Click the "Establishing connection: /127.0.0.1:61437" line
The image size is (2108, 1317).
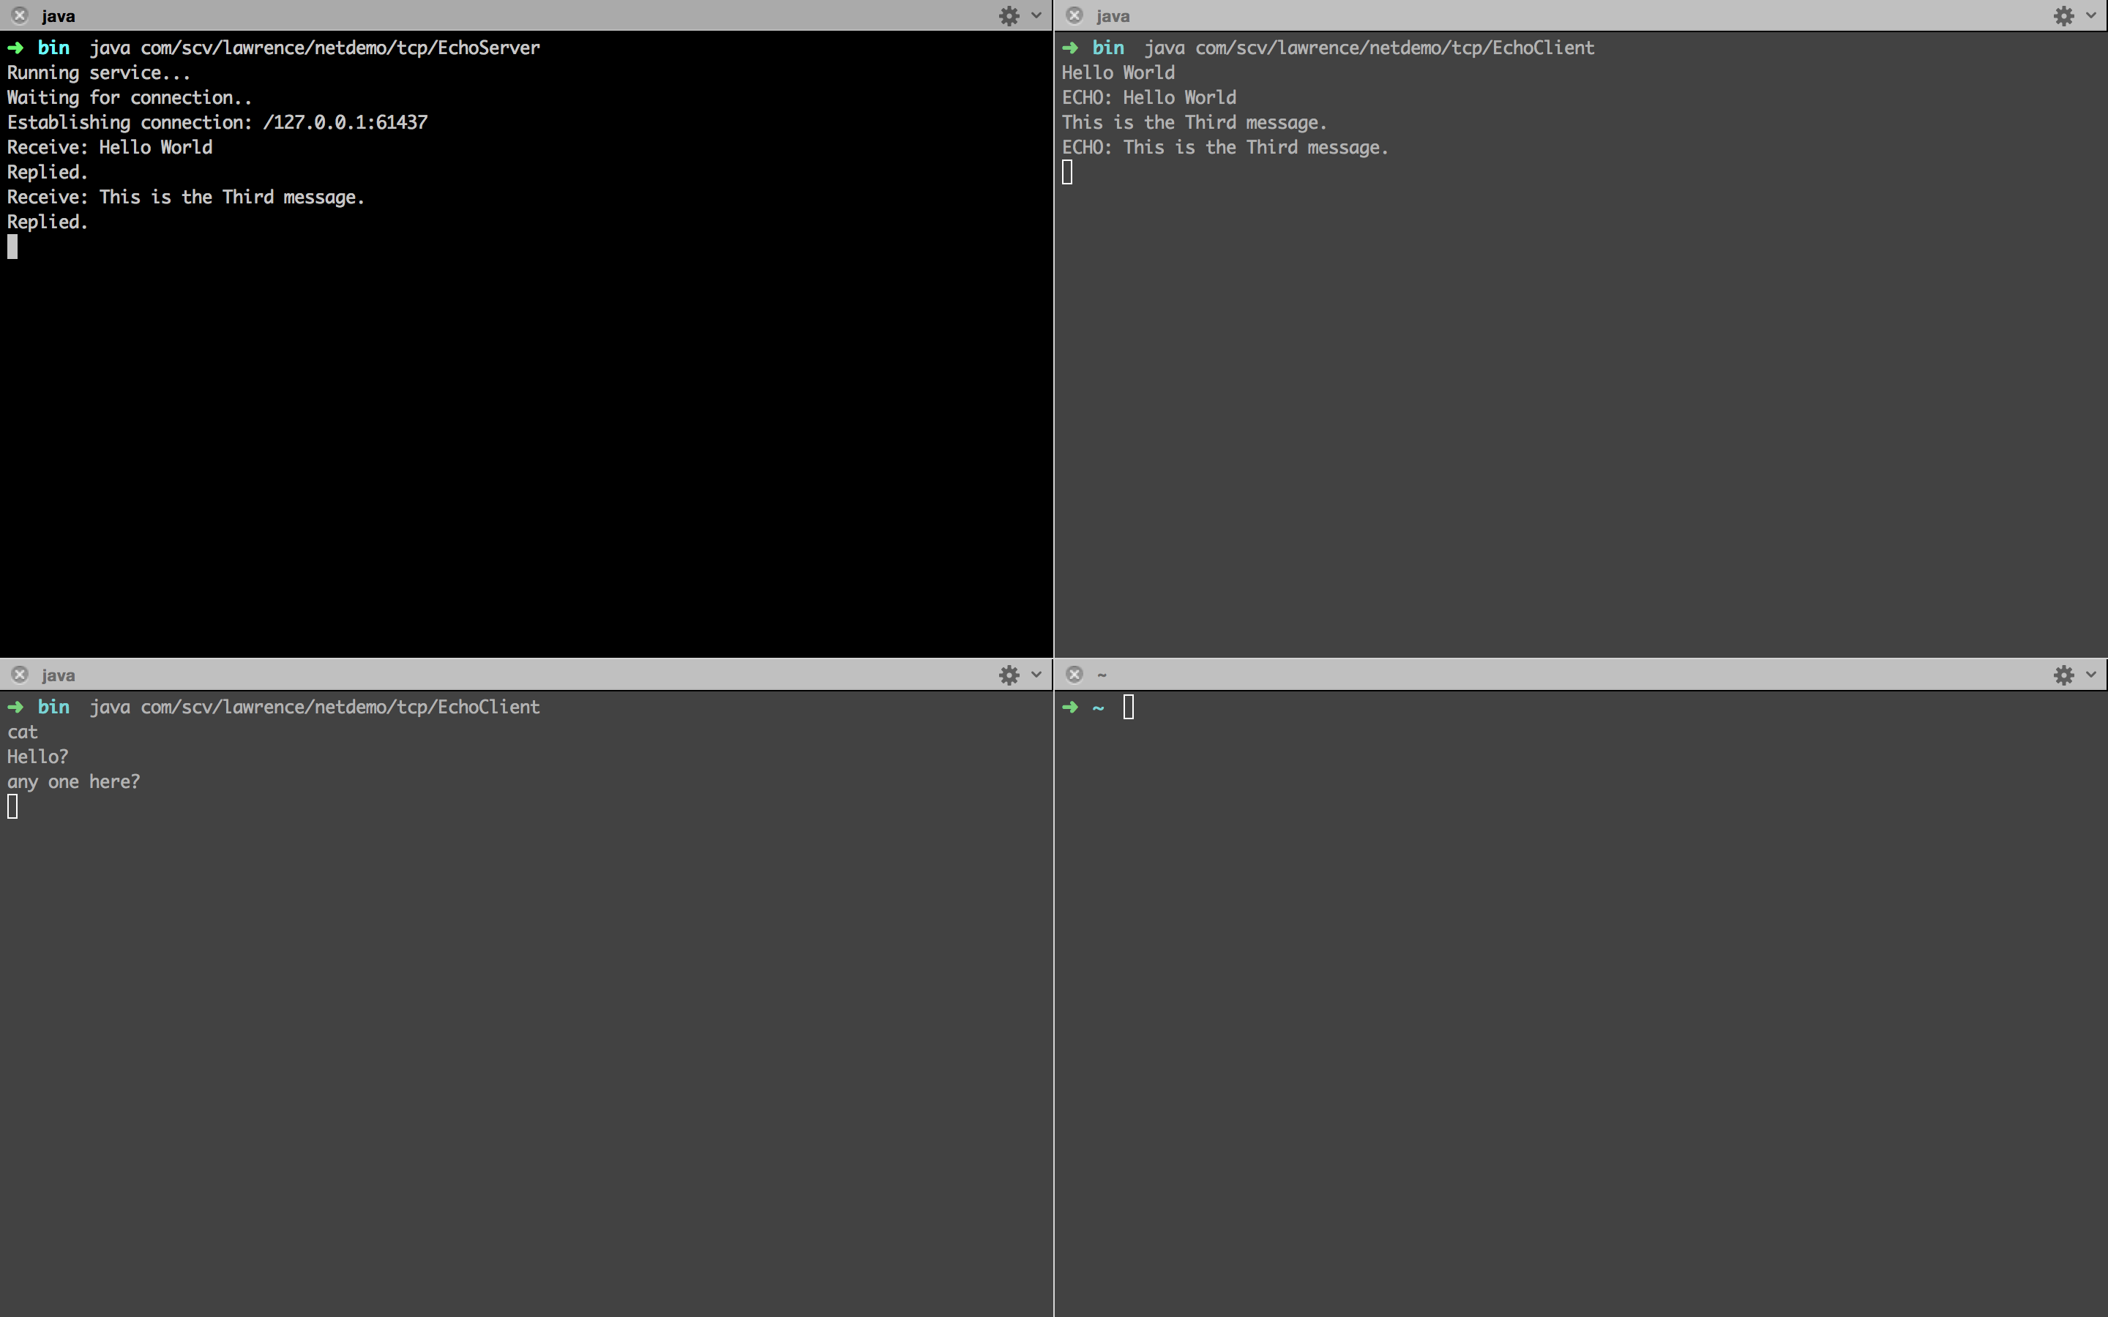tap(218, 123)
